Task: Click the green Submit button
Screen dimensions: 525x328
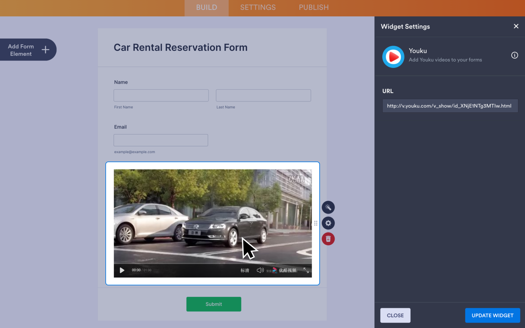Action: 214,304
